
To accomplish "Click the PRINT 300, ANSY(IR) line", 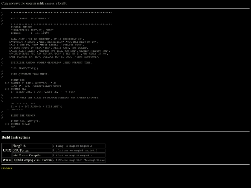I will [x=25, y=121].
